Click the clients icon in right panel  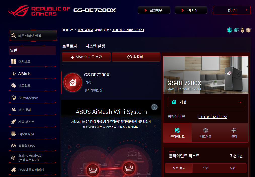(177, 130)
